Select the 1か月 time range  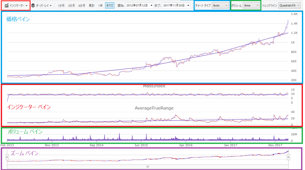pyautogui.click(x=61, y=5)
